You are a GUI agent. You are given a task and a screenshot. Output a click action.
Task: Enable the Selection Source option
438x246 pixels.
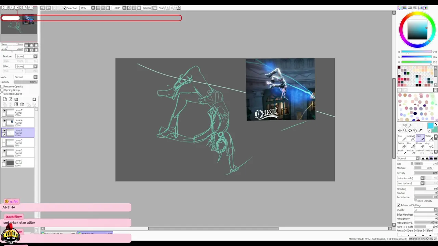2,94
